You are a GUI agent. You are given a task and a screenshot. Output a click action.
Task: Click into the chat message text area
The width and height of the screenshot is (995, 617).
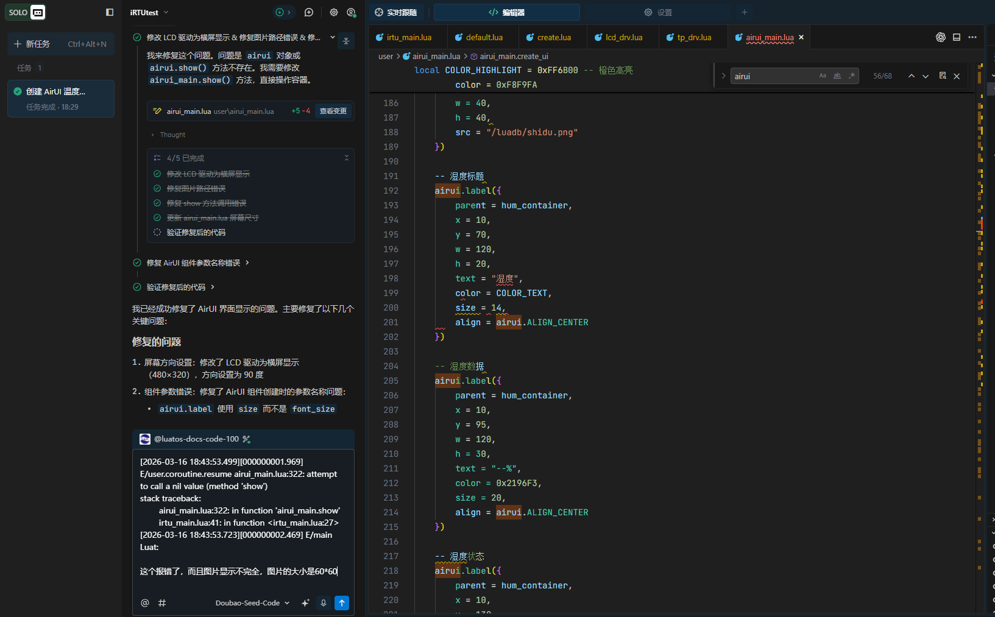point(243,517)
